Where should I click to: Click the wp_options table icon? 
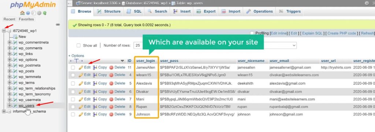point(15,60)
